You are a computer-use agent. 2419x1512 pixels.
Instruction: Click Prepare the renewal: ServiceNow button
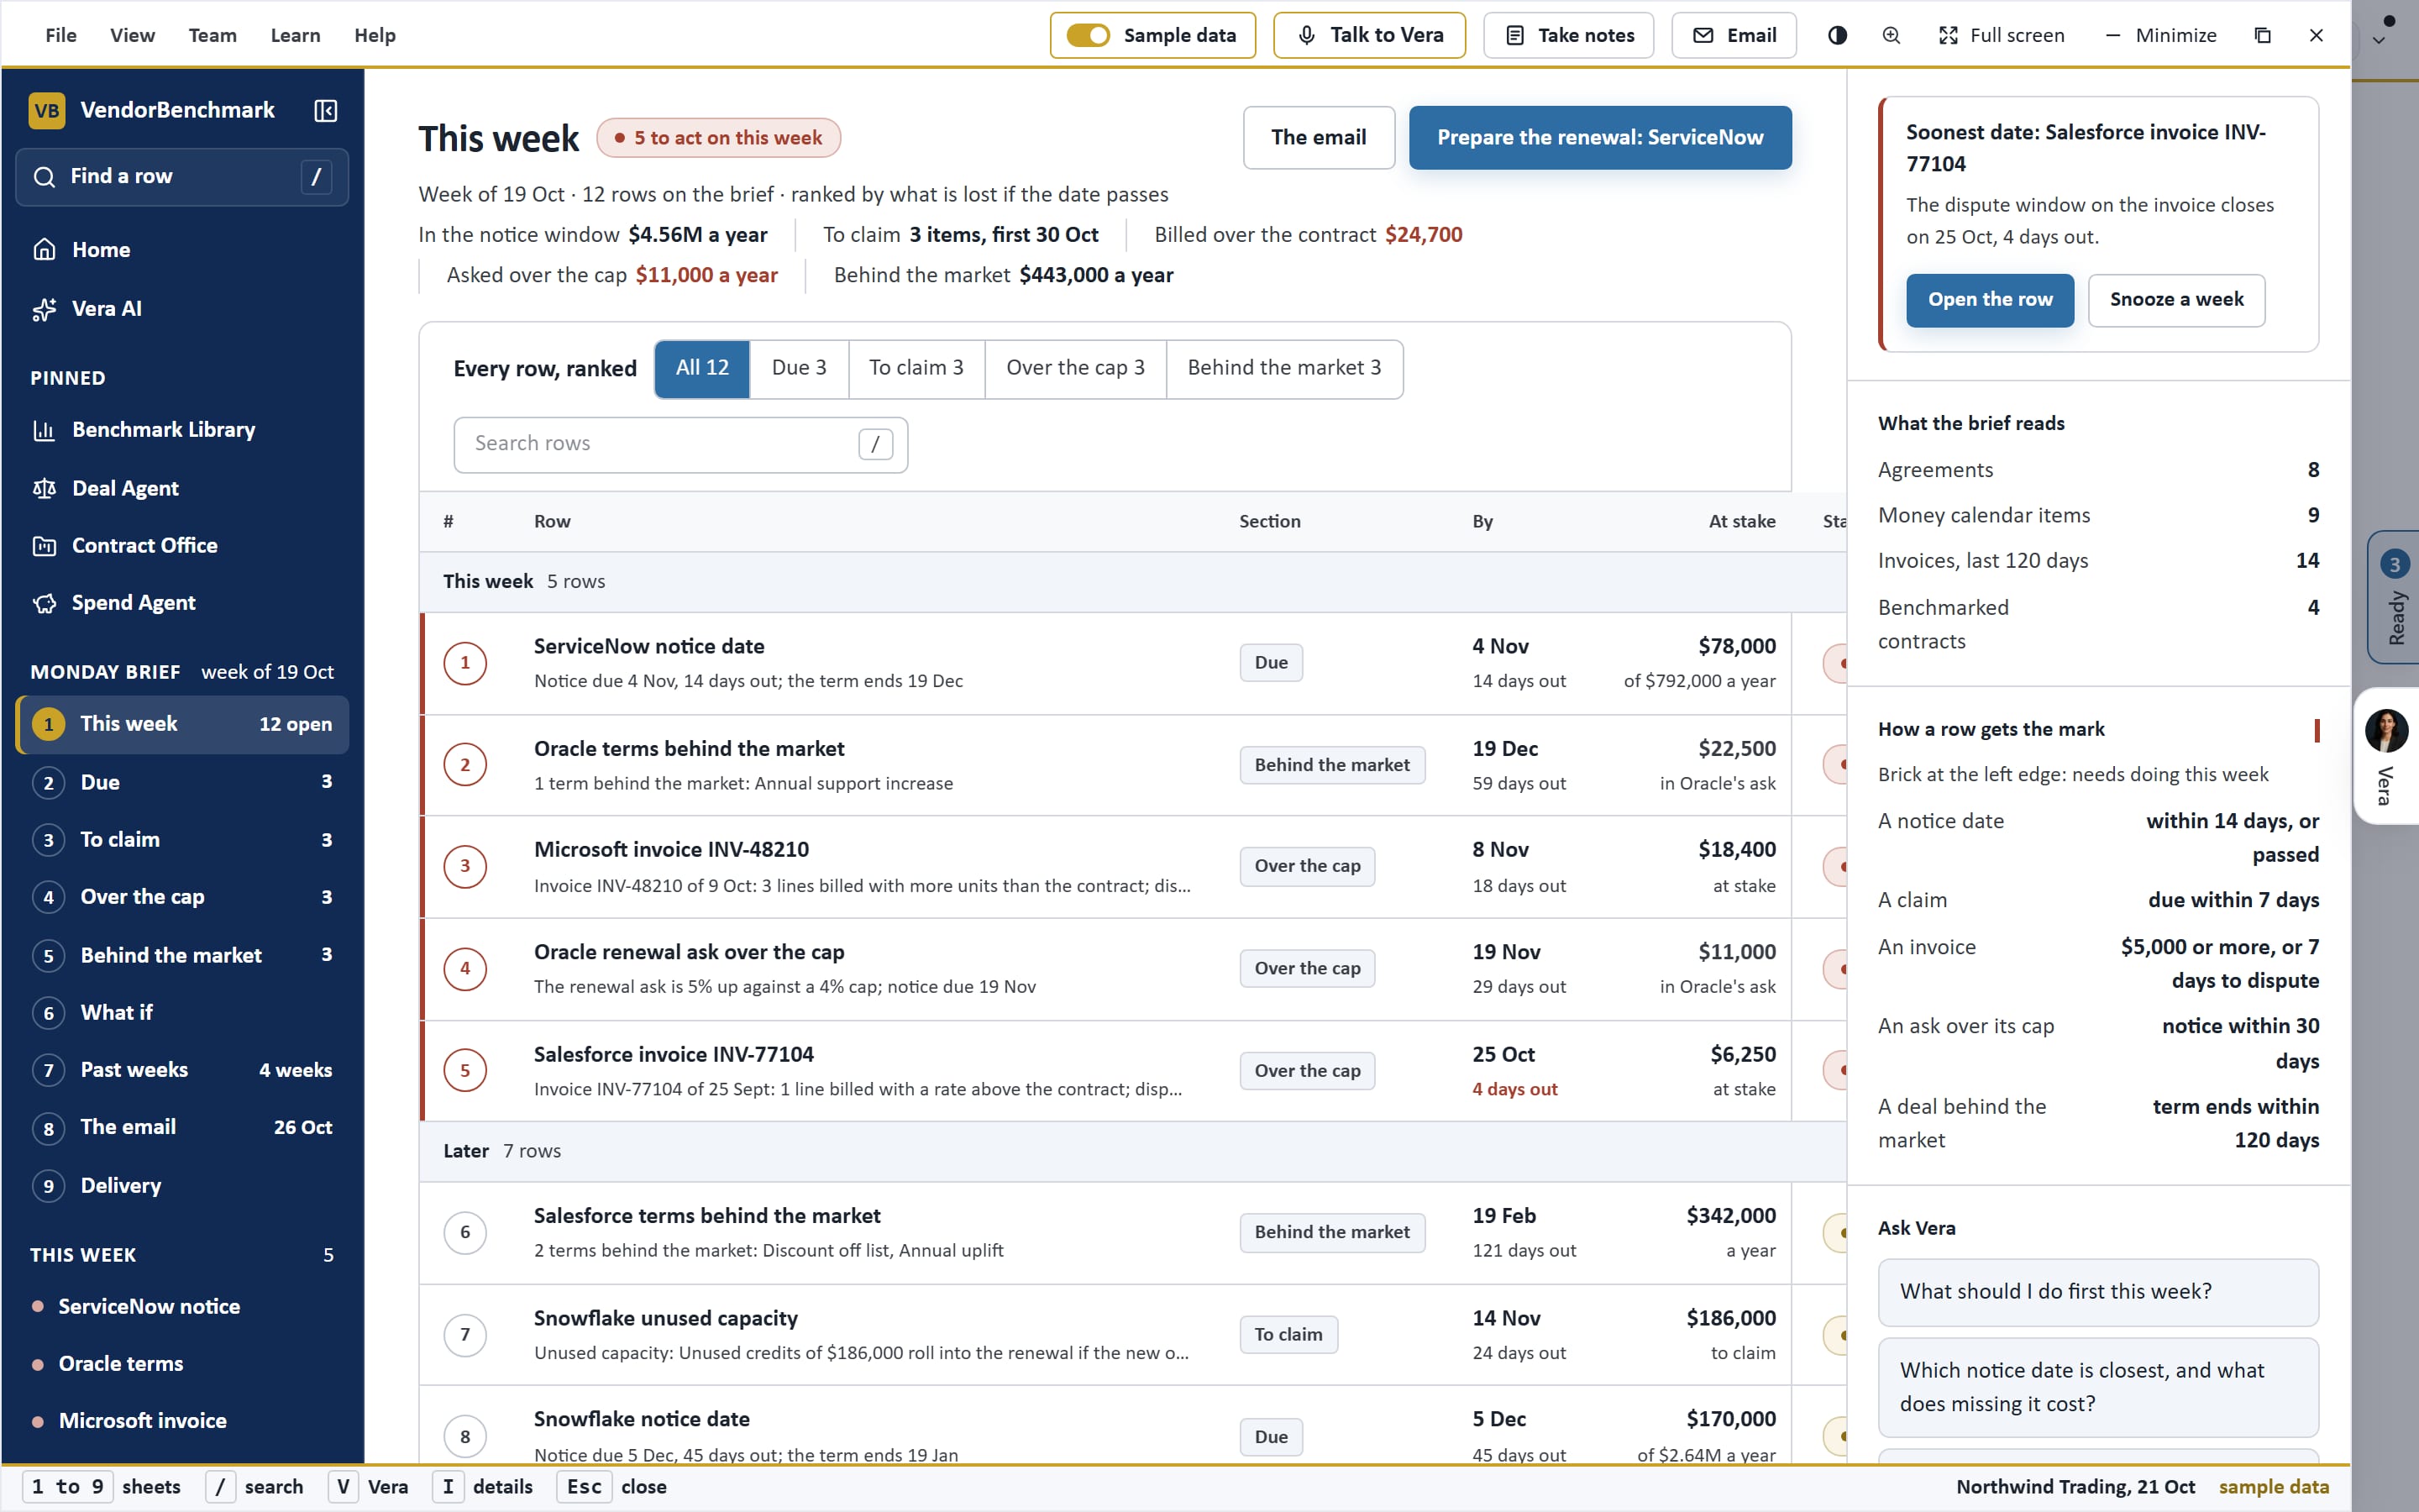(x=1600, y=138)
